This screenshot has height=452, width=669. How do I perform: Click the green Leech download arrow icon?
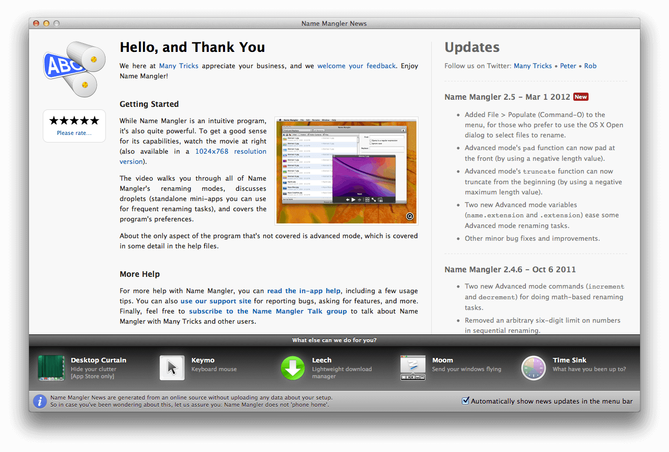coord(293,368)
